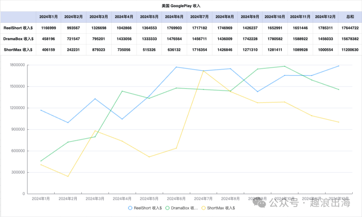Click the ReelShort 收入$ row label
The height and width of the screenshot is (217, 362).
point(18,28)
